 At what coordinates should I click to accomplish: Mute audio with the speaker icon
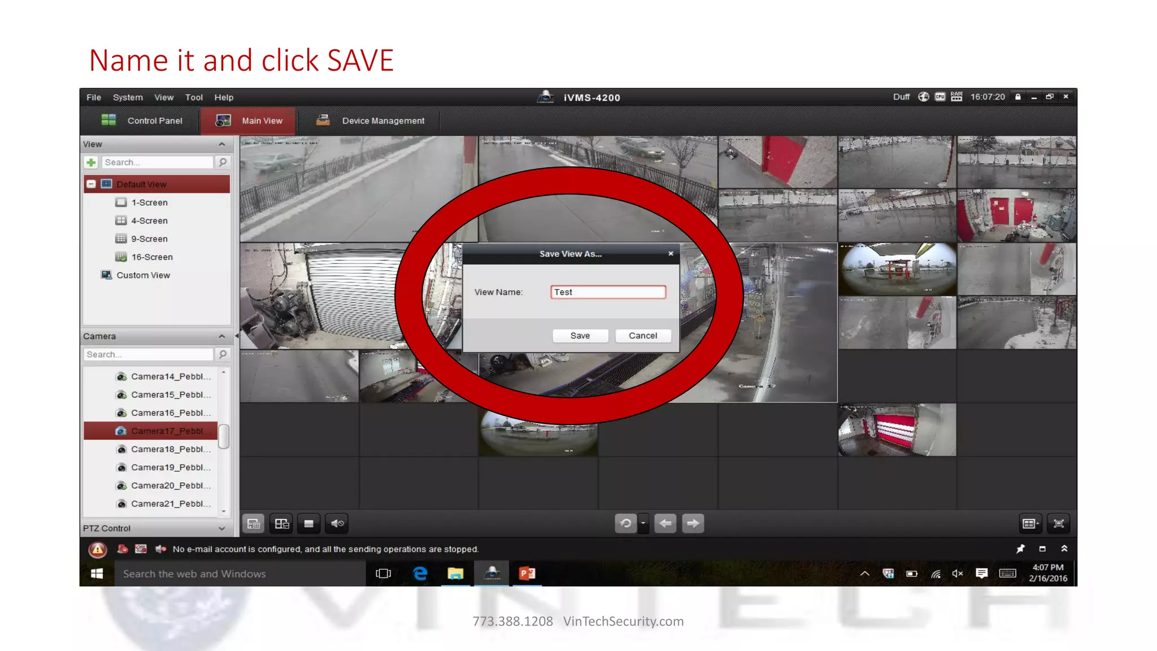point(337,524)
